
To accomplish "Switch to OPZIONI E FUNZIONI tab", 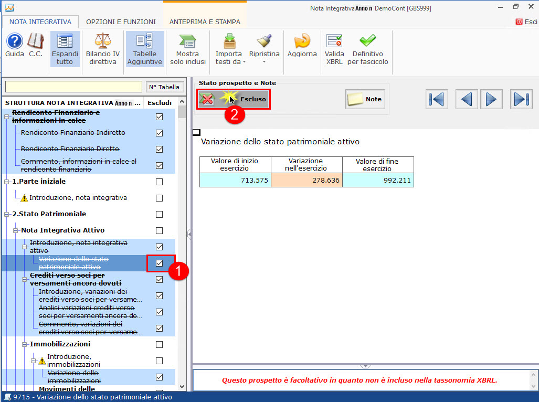I will click(x=121, y=22).
